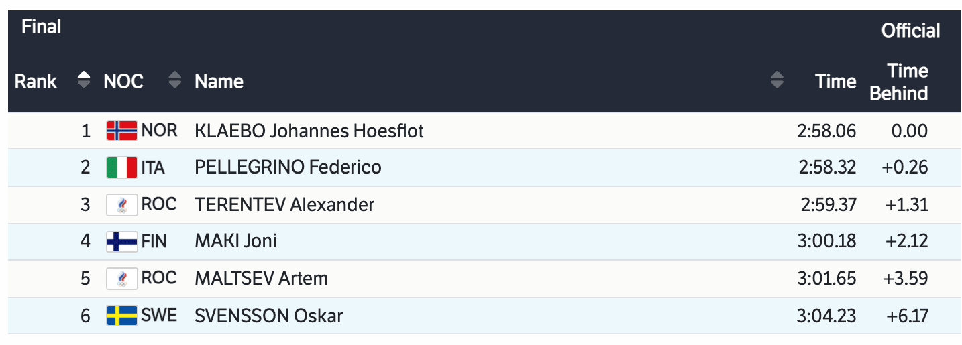Image resolution: width=962 pixels, height=345 pixels.
Task: Sort by NOC column arrows
Action: click(175, 80)
